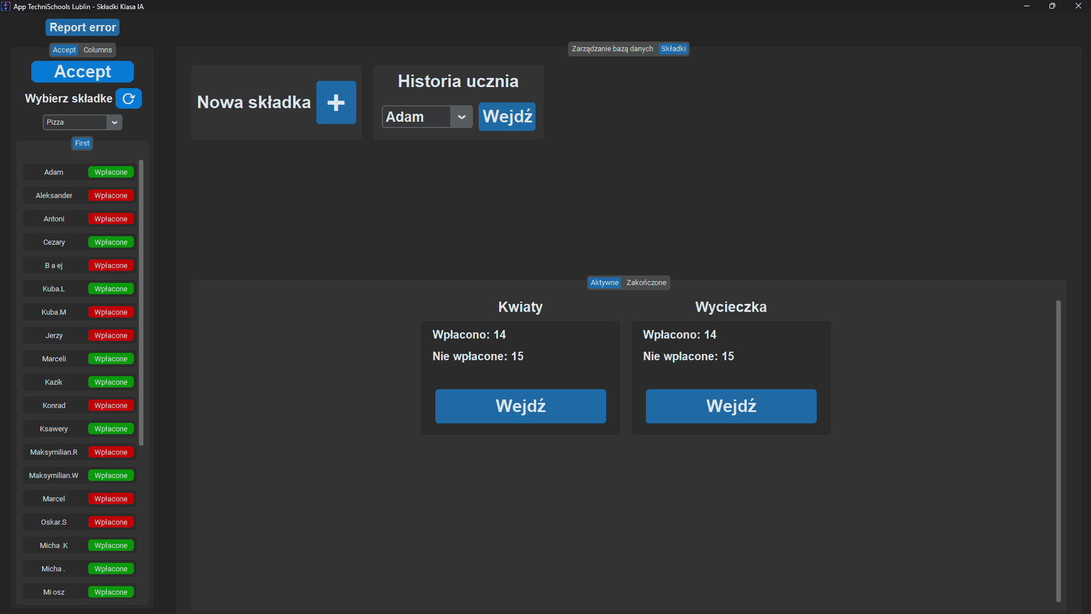The height and width of the screenshot is (614, 1091).
Task: Click the plus icon for Nowa składka
Action: (336, 102)
